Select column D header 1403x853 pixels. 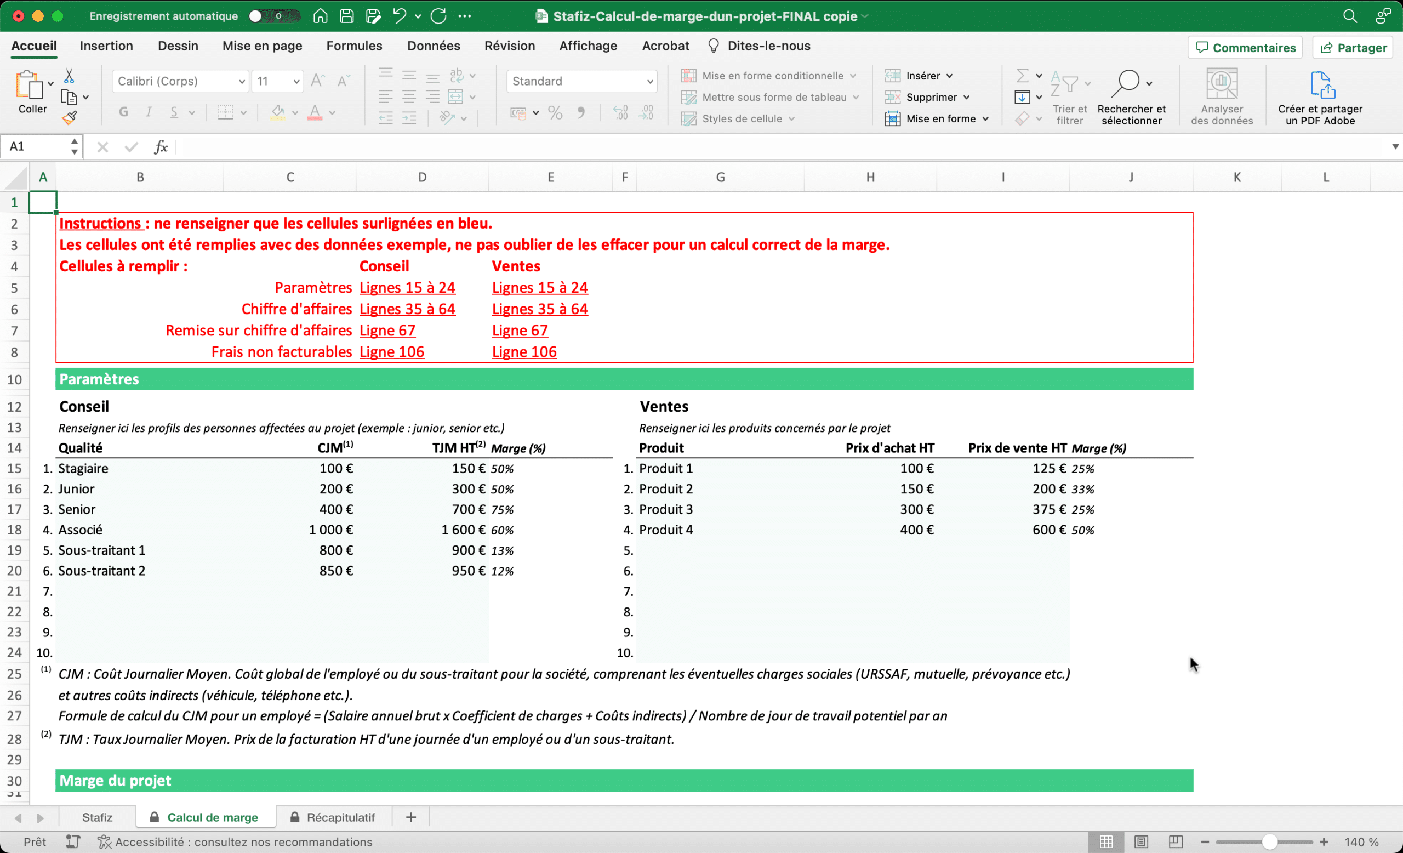click(422, 177)
